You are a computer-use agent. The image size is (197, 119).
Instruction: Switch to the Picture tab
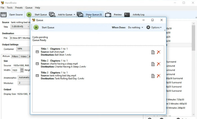pyautogui.click(x=6, y=56)
